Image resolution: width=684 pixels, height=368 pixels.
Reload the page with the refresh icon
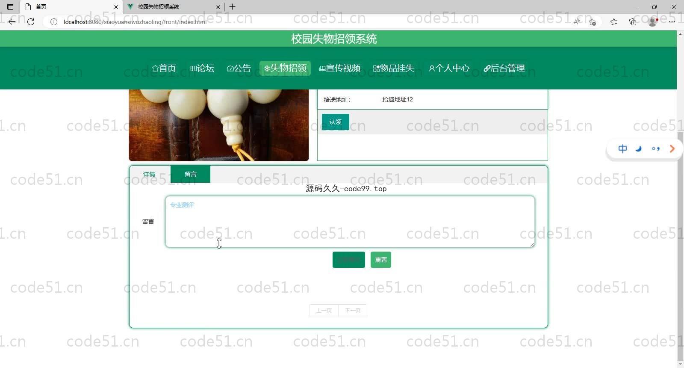coord(31,21)
